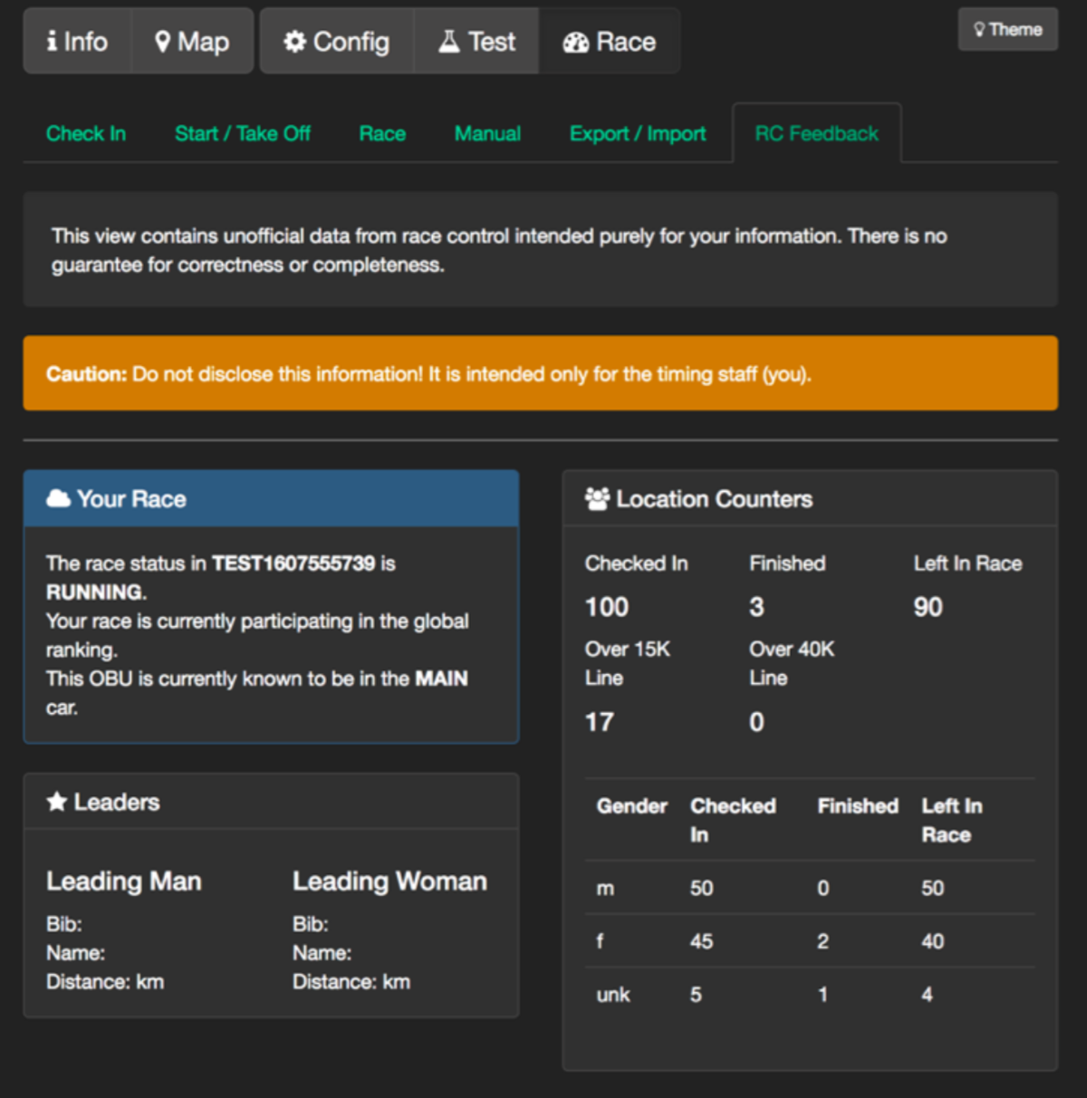The image size is (1087, 1098).
Task: Toggle Theme with the lightbulb button
Action: coord(1007,30)
